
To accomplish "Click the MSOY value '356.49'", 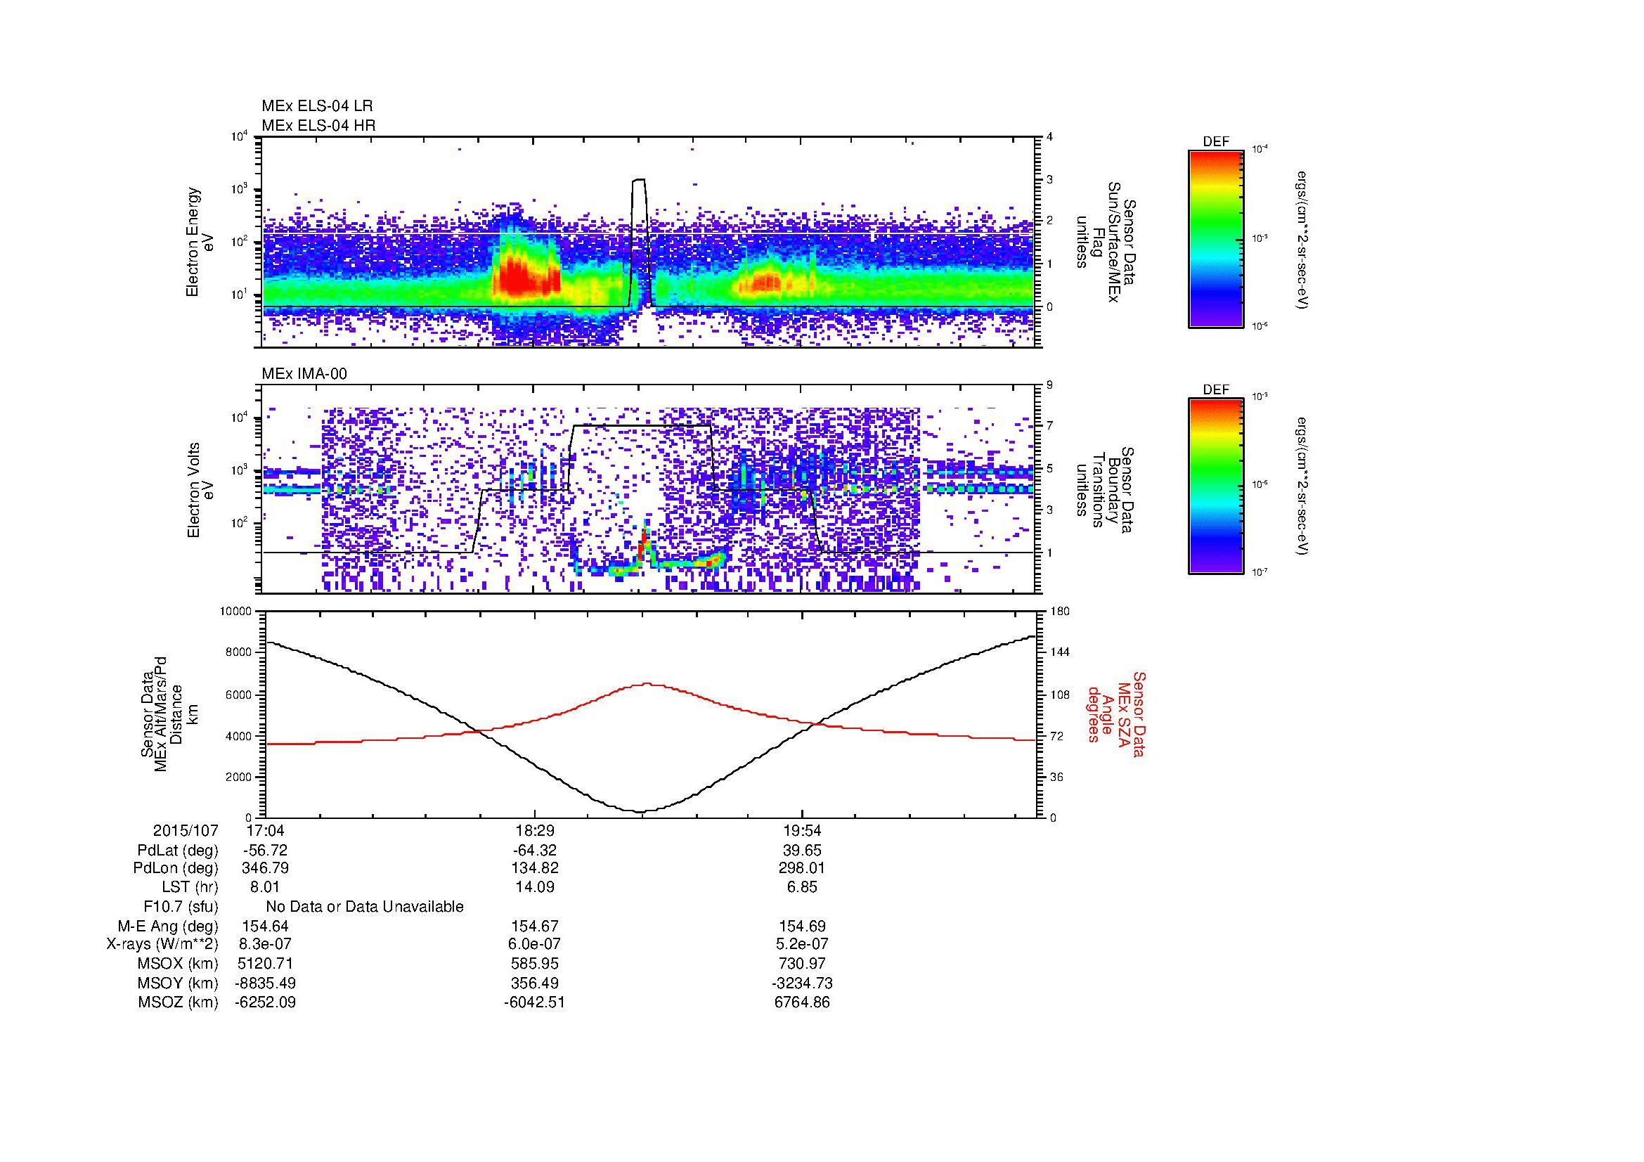I will tap(534, 983).
